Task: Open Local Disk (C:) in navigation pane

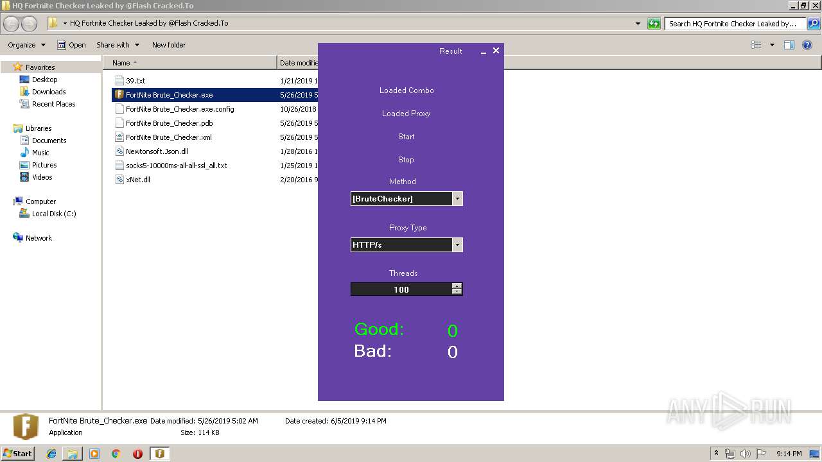Action: coord(54,214)
